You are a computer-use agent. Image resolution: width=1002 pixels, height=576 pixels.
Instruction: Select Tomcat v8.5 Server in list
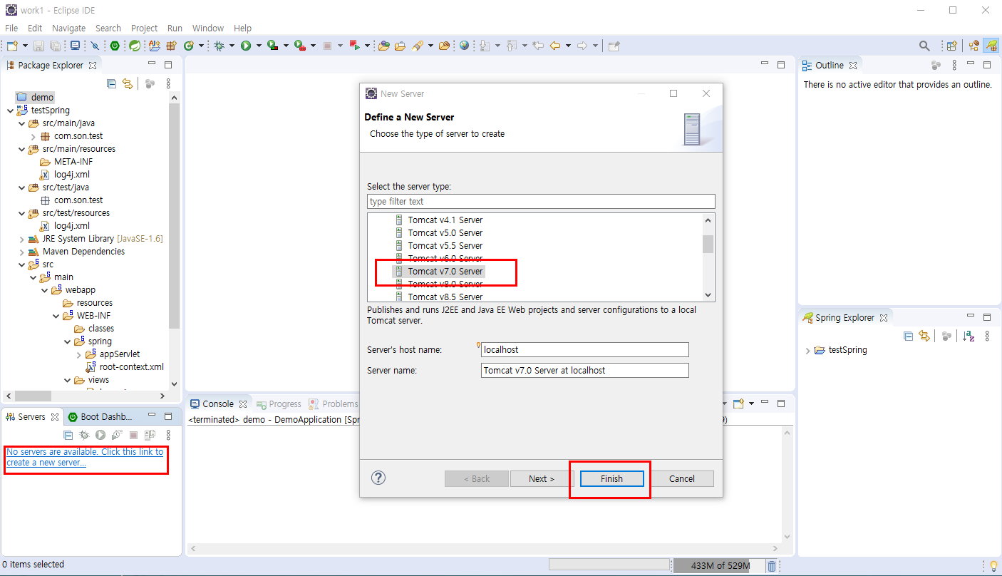tap(445, 297)
